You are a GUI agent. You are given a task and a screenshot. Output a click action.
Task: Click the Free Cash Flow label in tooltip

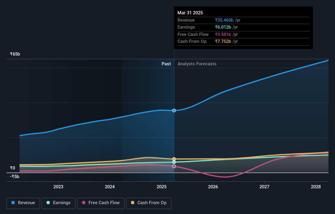coord(193,34)
